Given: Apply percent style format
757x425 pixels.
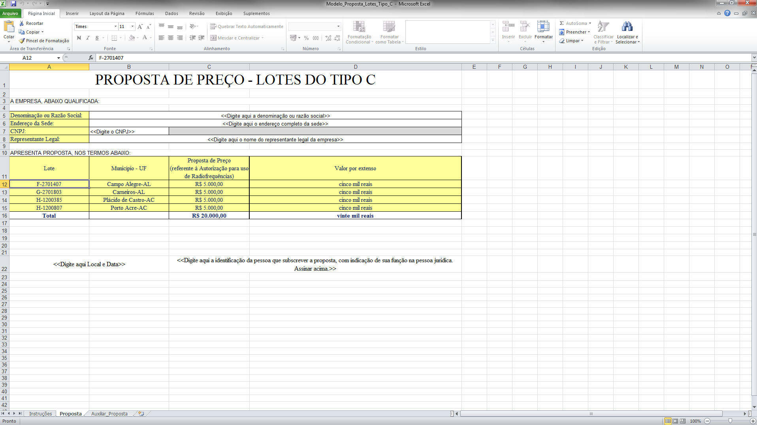Looking at the screenshot, I should point(306,38).
